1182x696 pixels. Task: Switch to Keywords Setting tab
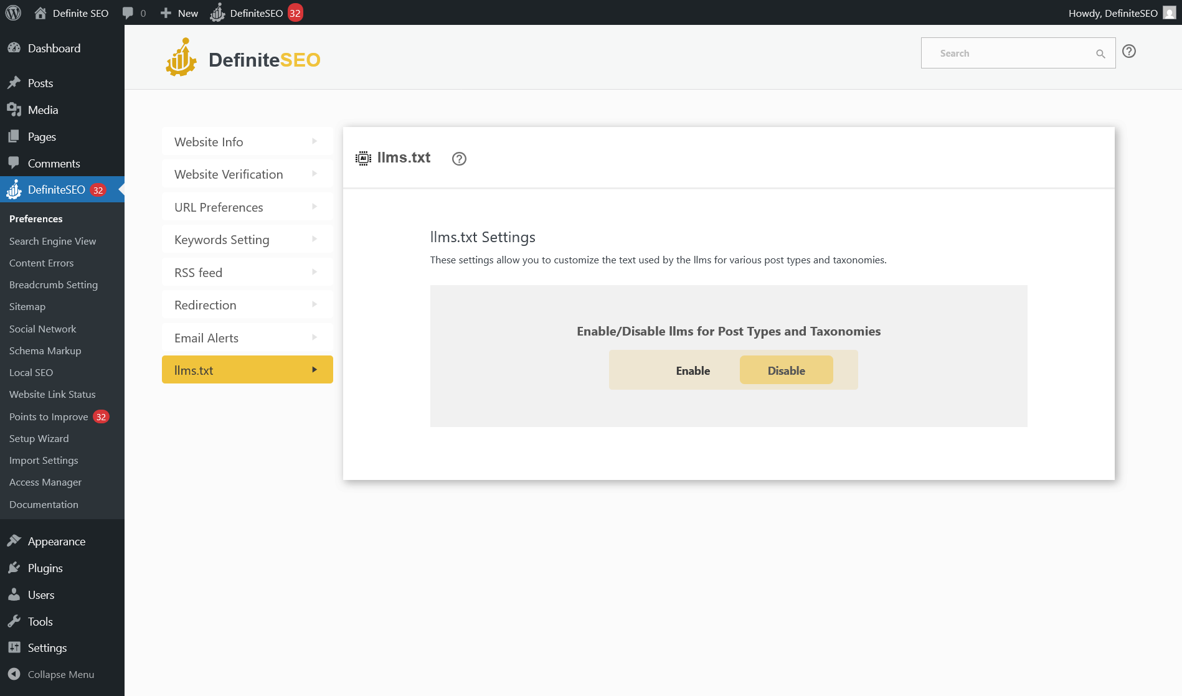point(247,240)
